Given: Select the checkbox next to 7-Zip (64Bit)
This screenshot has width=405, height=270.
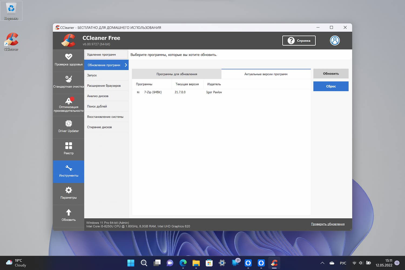Looking at the screenshot, I should tap(138, 92).
